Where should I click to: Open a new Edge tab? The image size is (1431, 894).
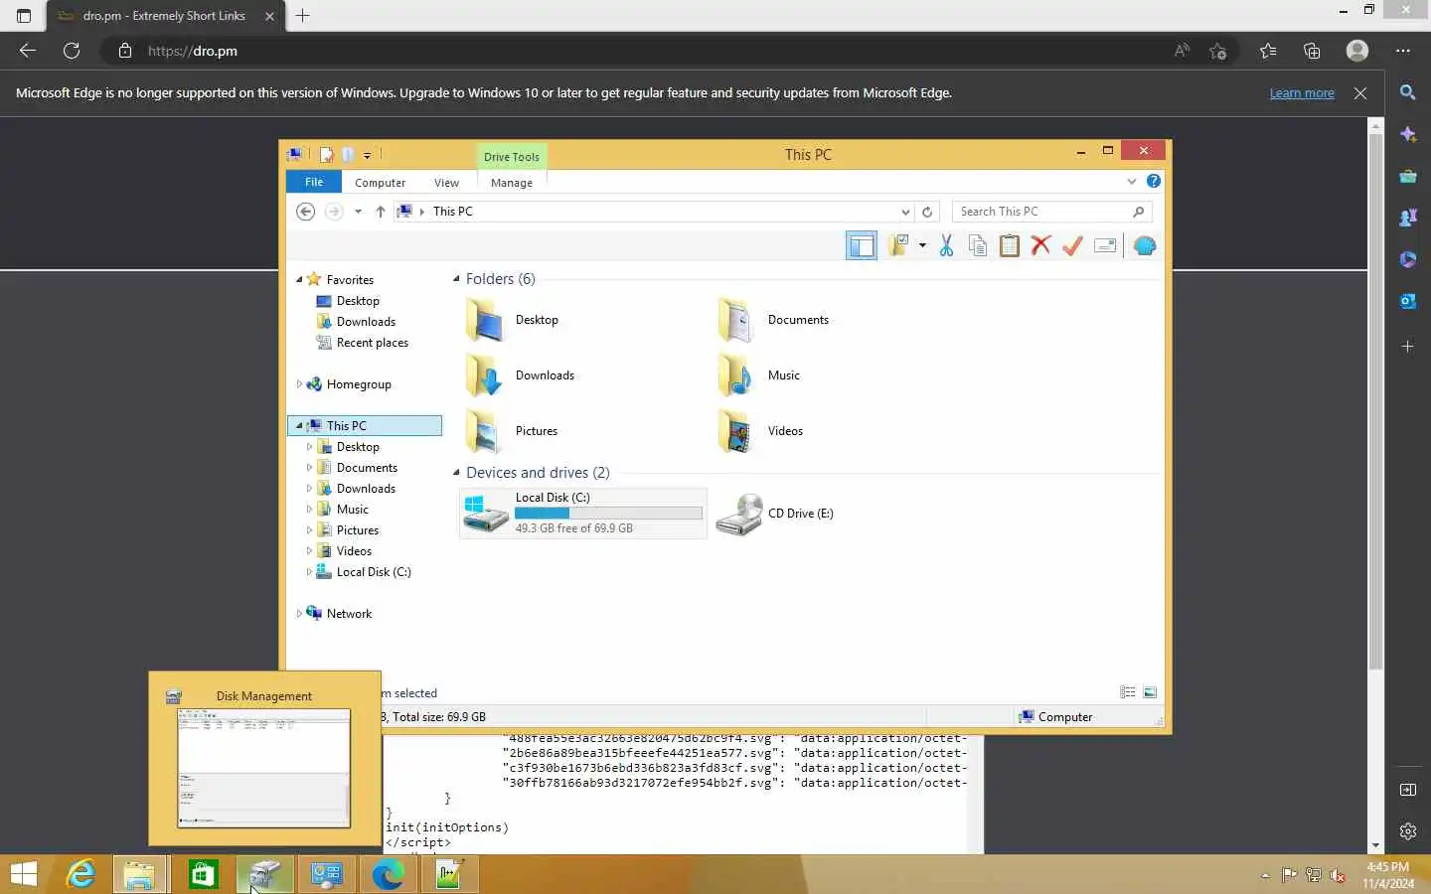click(x=303, y=15)
